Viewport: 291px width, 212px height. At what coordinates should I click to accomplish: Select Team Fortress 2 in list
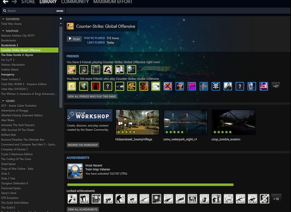(x=11, y=79)
